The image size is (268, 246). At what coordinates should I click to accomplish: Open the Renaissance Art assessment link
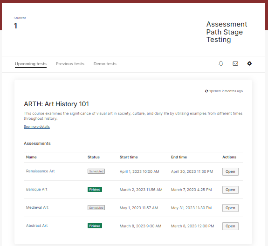click(41, 171)
